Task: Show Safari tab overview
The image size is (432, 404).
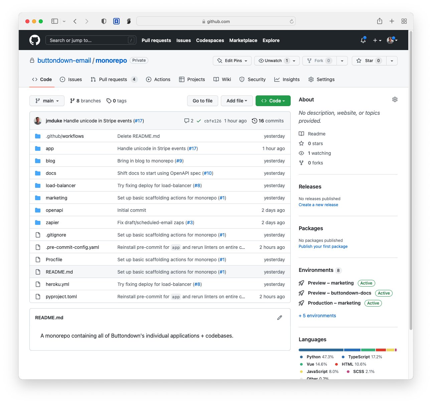Action: click(404, 21)
